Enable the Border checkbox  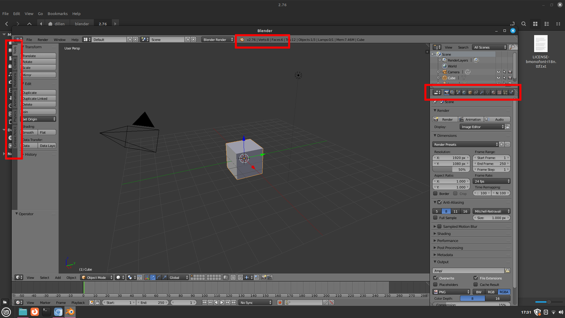pyautogui.click(x=435, y=193)
